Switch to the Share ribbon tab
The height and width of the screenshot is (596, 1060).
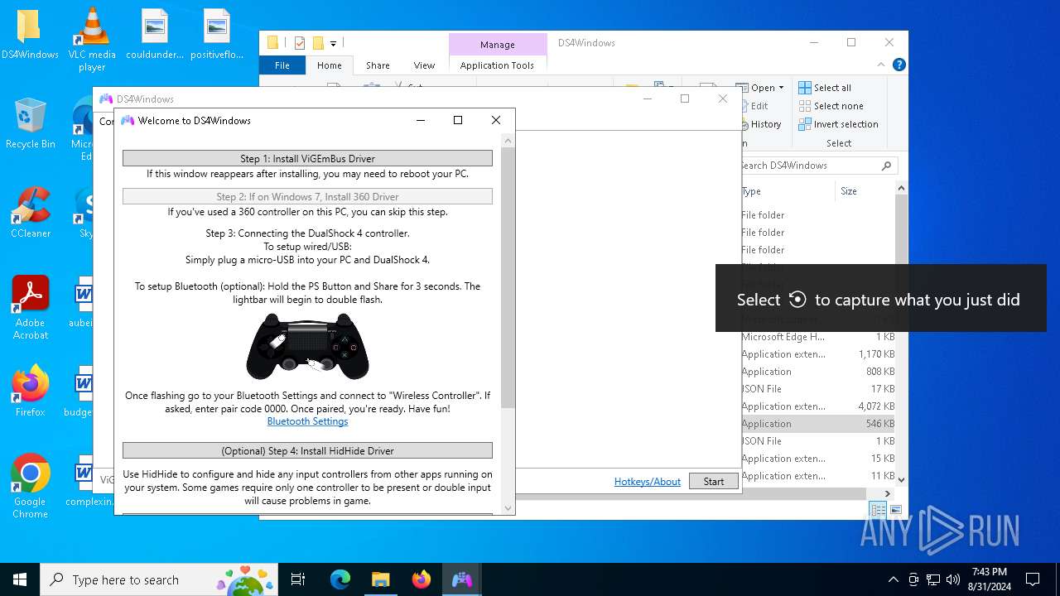(x=378, y=65)
